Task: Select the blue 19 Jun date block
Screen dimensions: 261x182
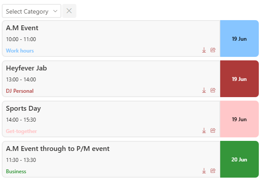Action: (240, 38)
